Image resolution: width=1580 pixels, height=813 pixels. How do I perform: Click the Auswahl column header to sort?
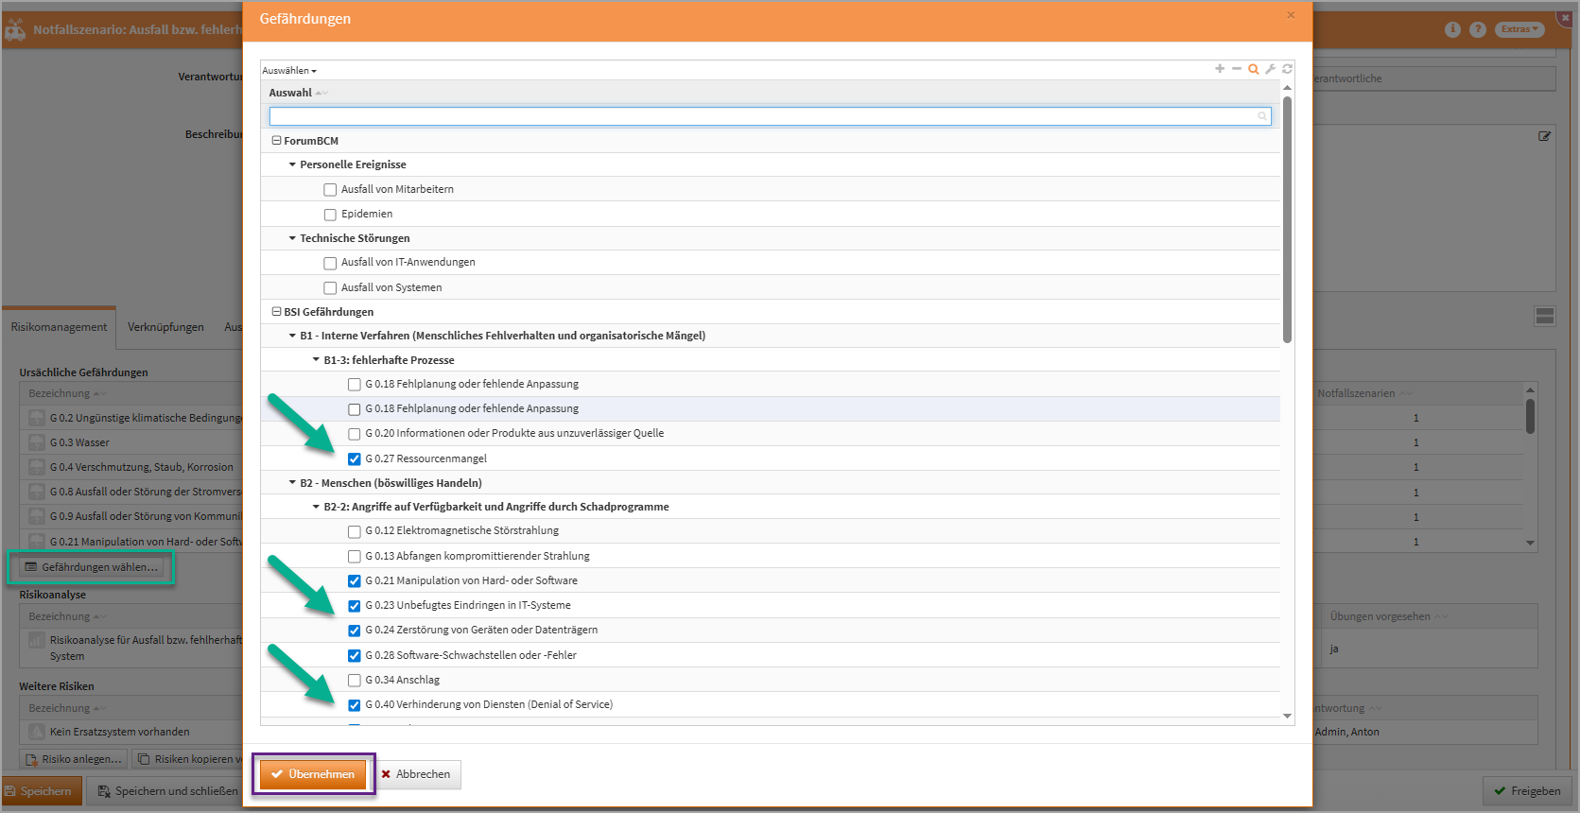coord(290,93)
